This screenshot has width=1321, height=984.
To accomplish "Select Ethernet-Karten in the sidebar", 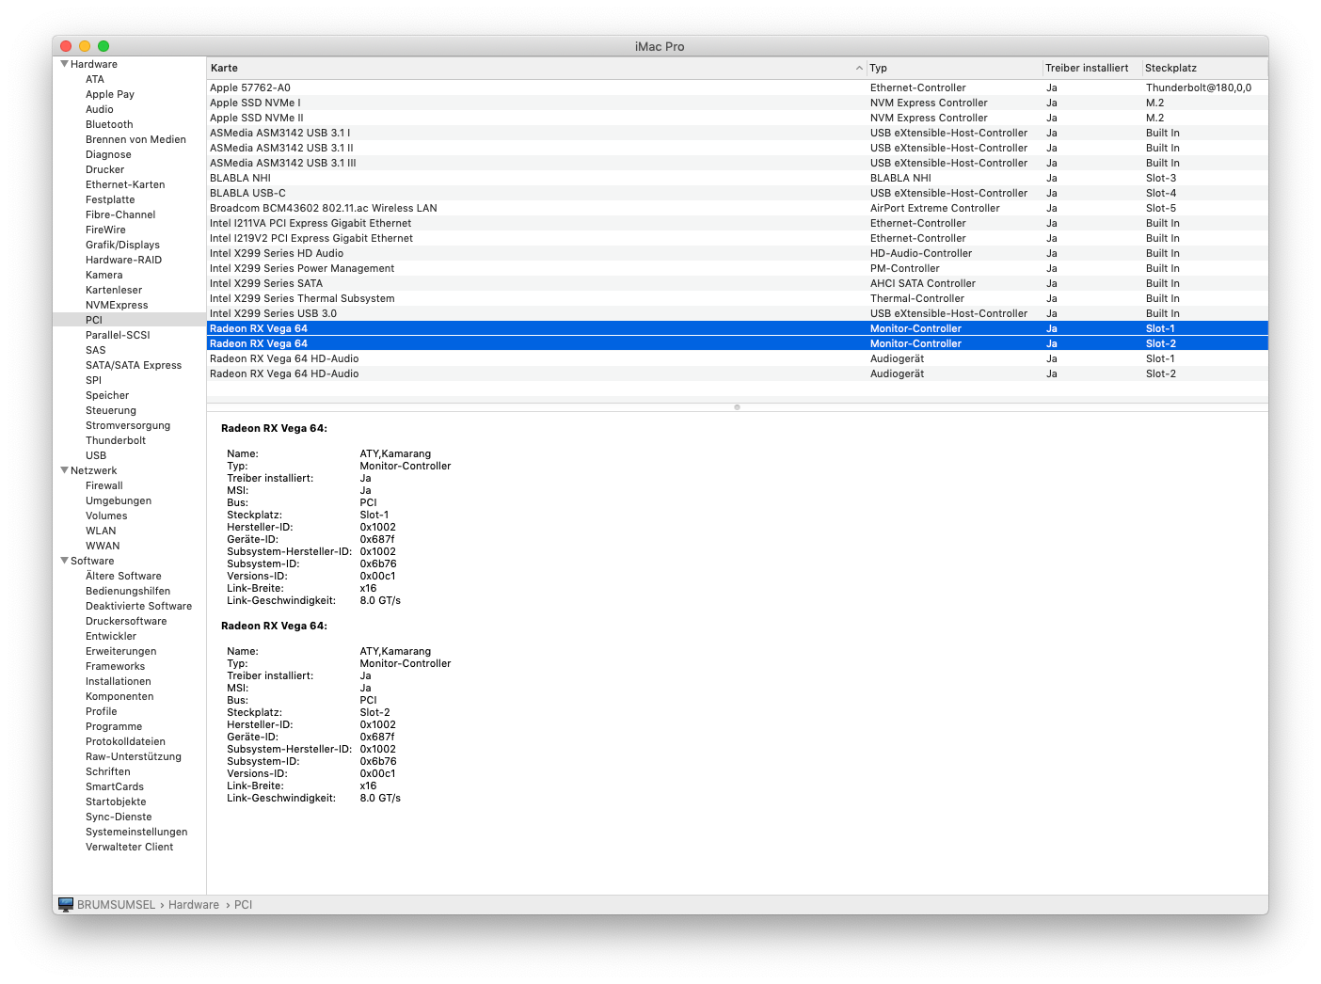I will tap(125, 184).
